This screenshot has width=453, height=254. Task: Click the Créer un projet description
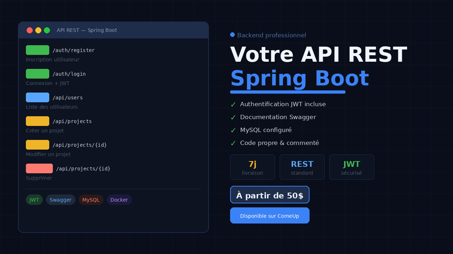coord(45,131)
